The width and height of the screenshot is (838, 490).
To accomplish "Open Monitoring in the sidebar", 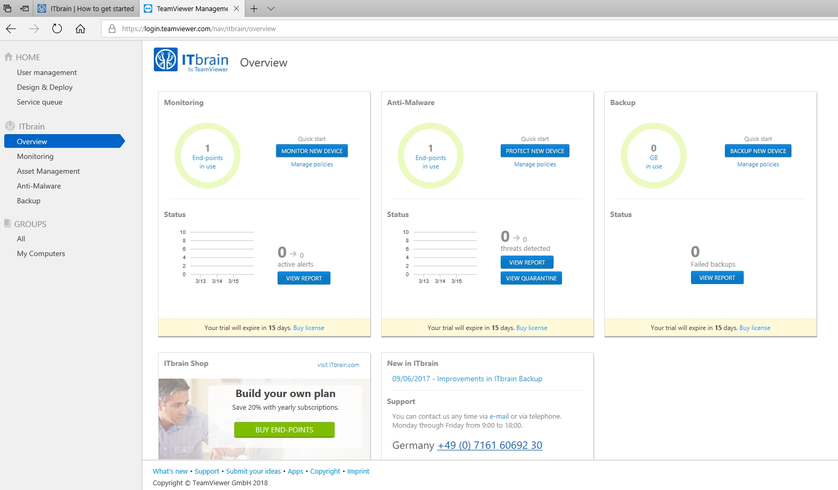I will coord(35,156).
